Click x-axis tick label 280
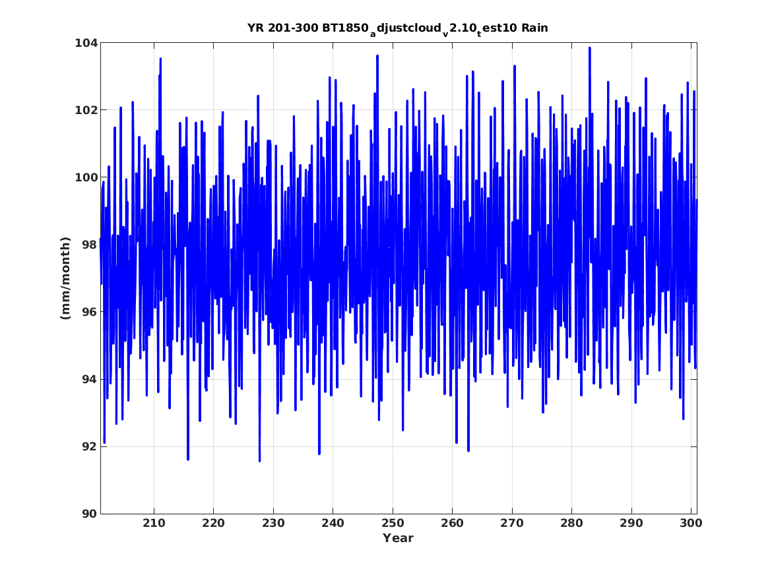770x577 pixels. (571, 523)
